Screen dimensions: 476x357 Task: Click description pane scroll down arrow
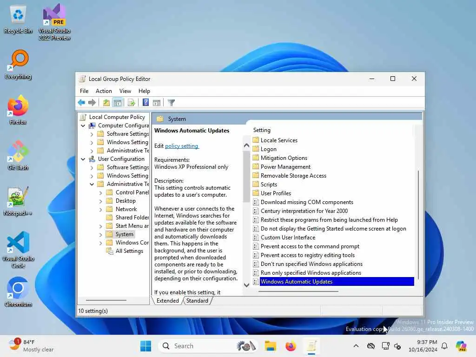[x=246, y=285]
